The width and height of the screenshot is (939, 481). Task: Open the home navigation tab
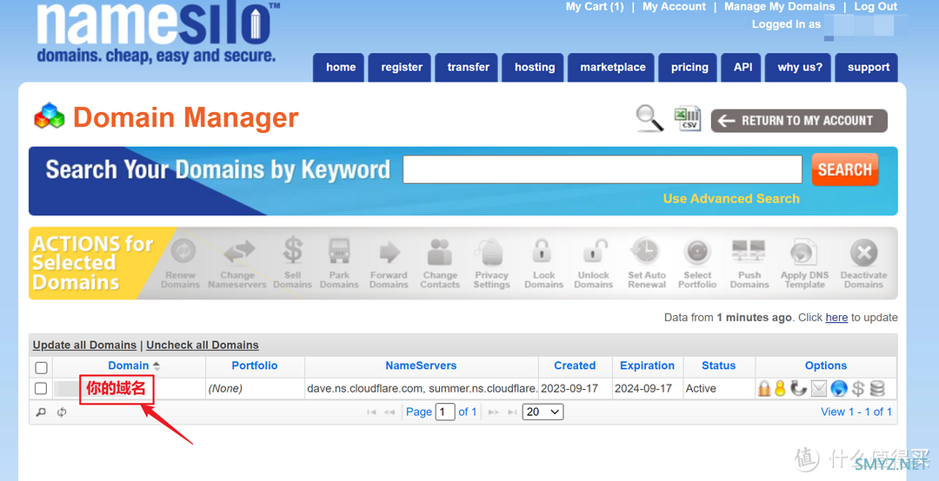click(338, 68)
